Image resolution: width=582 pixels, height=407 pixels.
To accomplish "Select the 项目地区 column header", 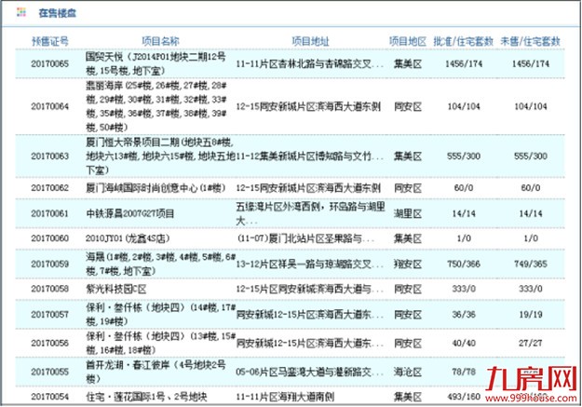I will [x=408, y=41].
